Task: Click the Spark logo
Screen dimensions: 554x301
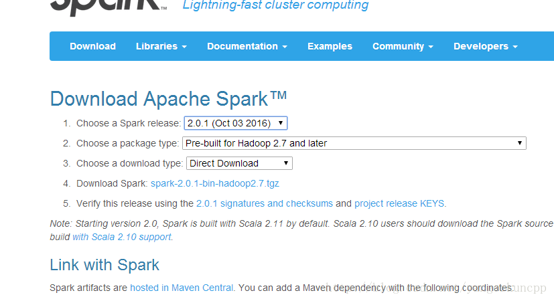Action: [109, 7]
